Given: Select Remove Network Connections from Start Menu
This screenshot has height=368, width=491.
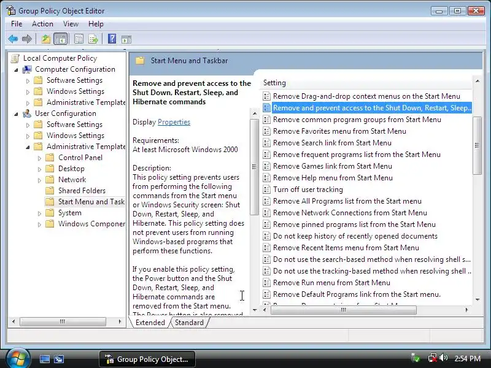Looking at the screenshot, I should 350,213.
